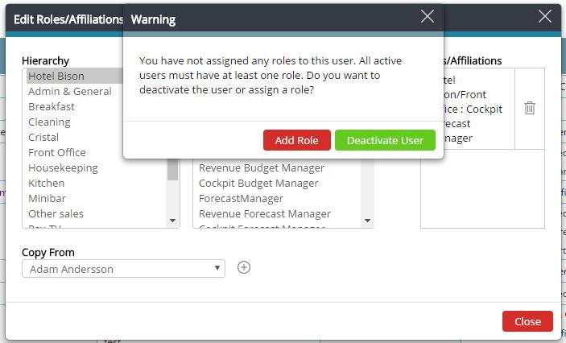The height and width of the screenshot is (343, 566).
Task: Close the Warning dialog with X
Action: (x=428, y=17)
